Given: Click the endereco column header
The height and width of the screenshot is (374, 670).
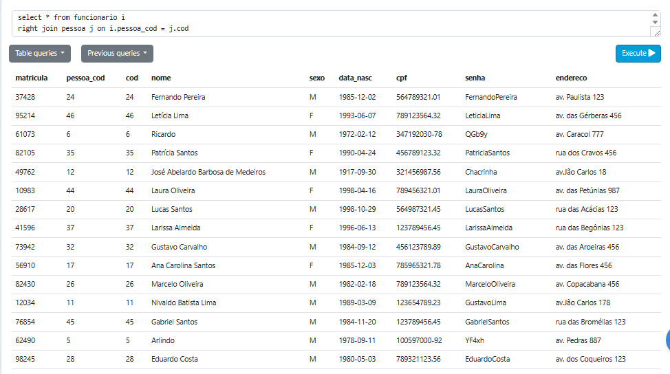Looking at the screenshot, I should [x=571, y=78].
